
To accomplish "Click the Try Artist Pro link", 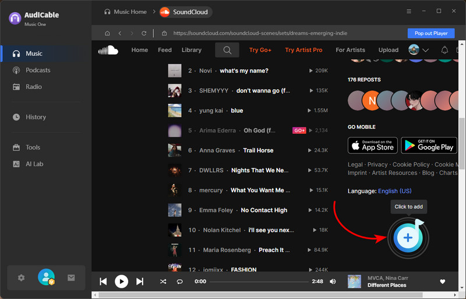I will coord(303,50).
